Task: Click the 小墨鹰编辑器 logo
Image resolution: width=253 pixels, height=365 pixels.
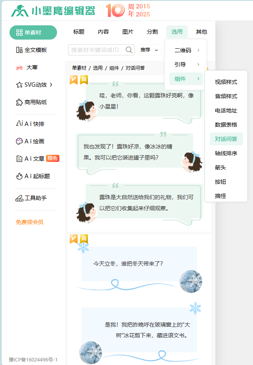Action: (x=53, y=11)
